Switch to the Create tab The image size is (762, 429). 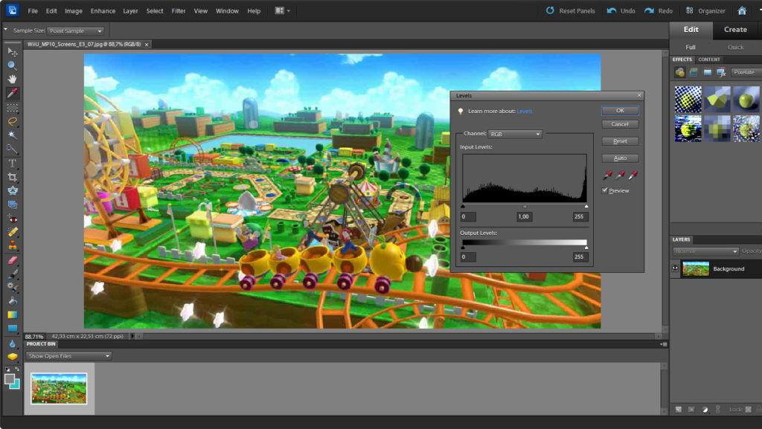(735, 30)
